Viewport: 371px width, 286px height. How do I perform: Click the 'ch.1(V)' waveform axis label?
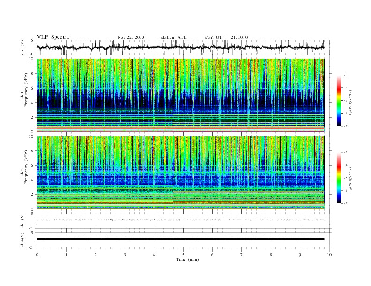coord(22,47)
